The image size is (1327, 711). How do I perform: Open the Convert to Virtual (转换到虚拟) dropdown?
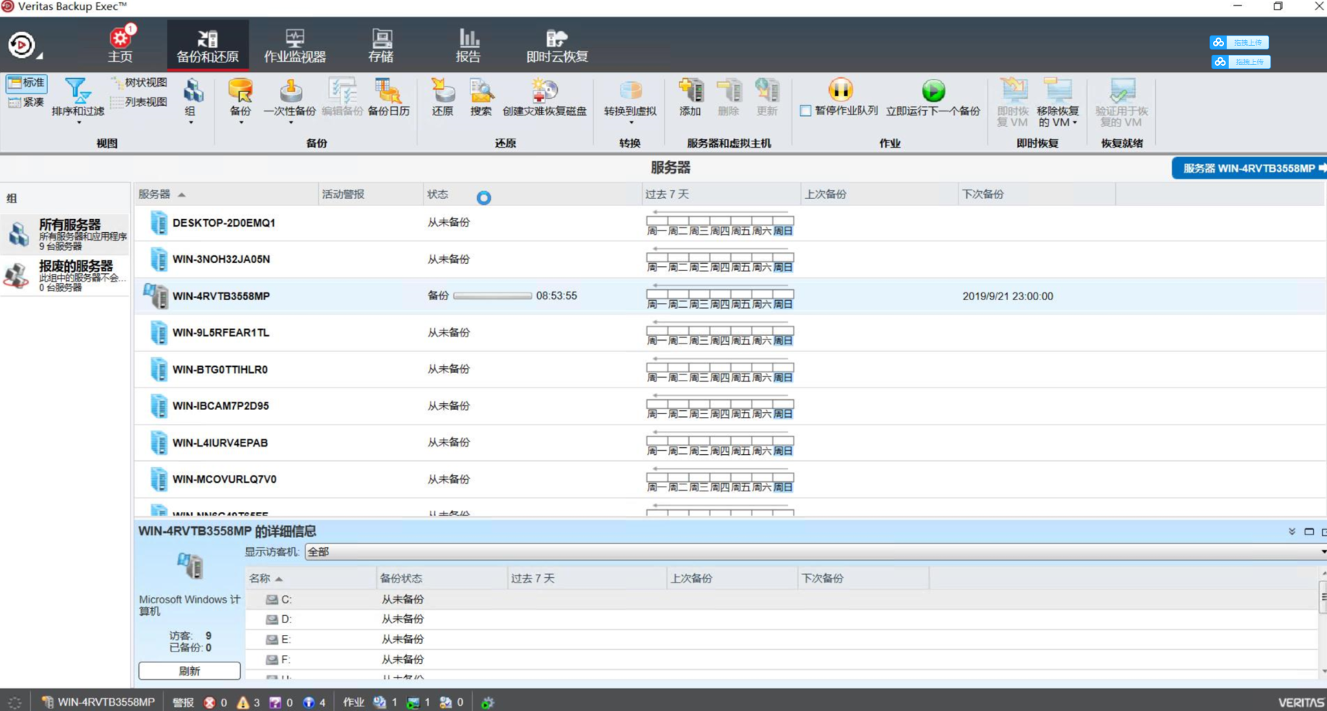[630, 101]
